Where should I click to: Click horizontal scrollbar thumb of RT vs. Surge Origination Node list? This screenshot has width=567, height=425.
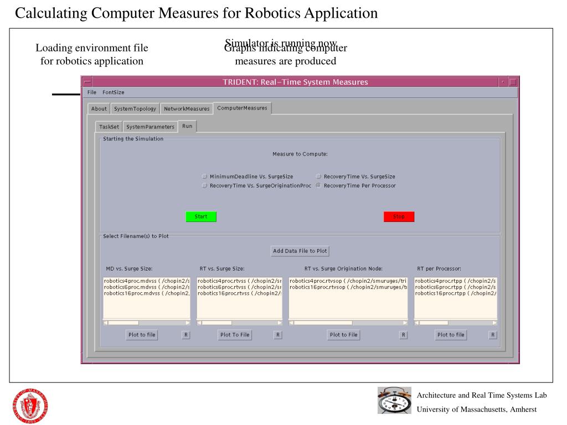[x=323, y=323]
